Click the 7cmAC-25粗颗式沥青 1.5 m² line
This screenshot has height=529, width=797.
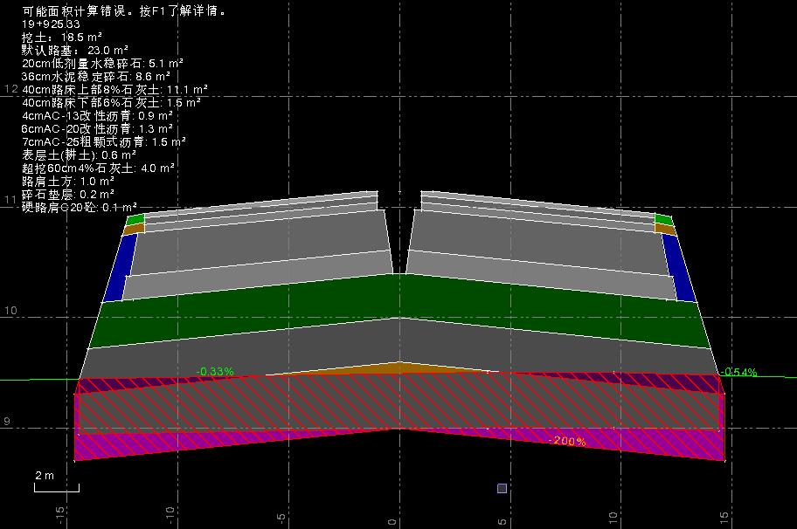click(103, 142)
